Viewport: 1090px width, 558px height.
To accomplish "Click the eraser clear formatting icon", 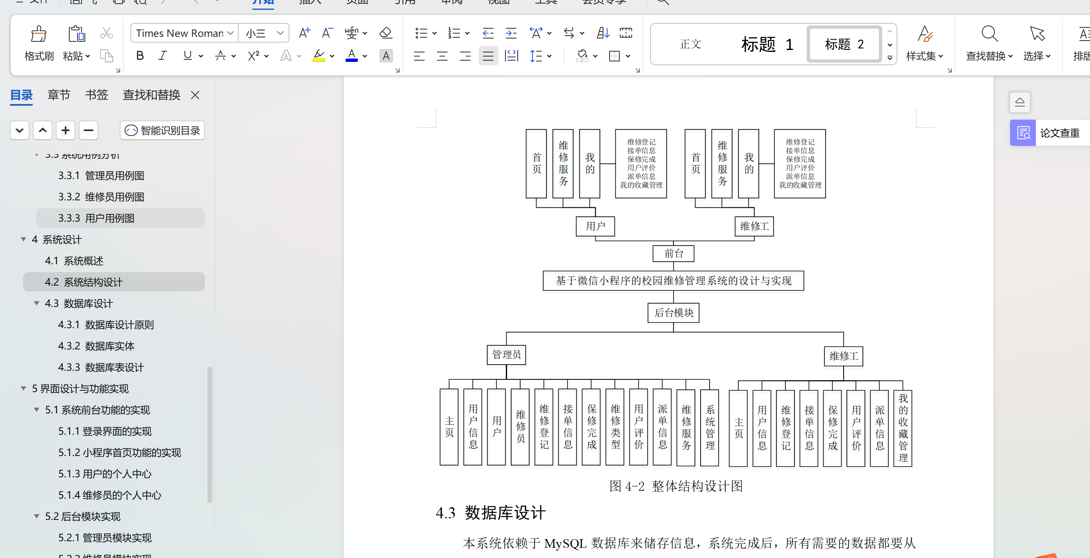I will click(x=385, y=33).
